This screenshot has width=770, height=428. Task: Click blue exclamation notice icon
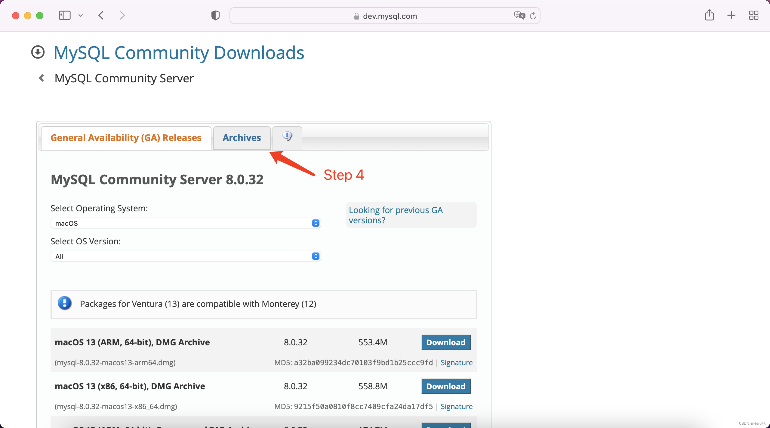coord(65,303)
